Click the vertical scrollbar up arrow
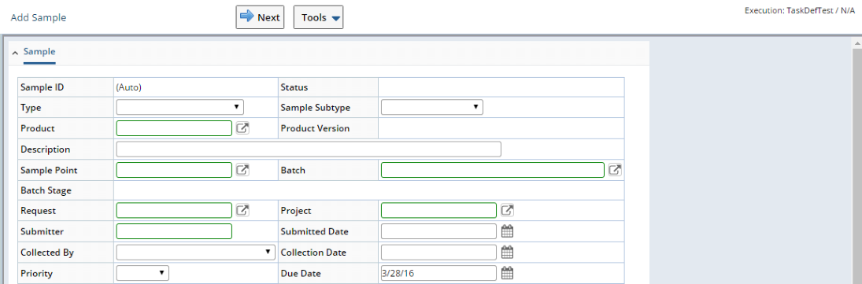This screenshot has height=284, width=862. pos(857,44)
